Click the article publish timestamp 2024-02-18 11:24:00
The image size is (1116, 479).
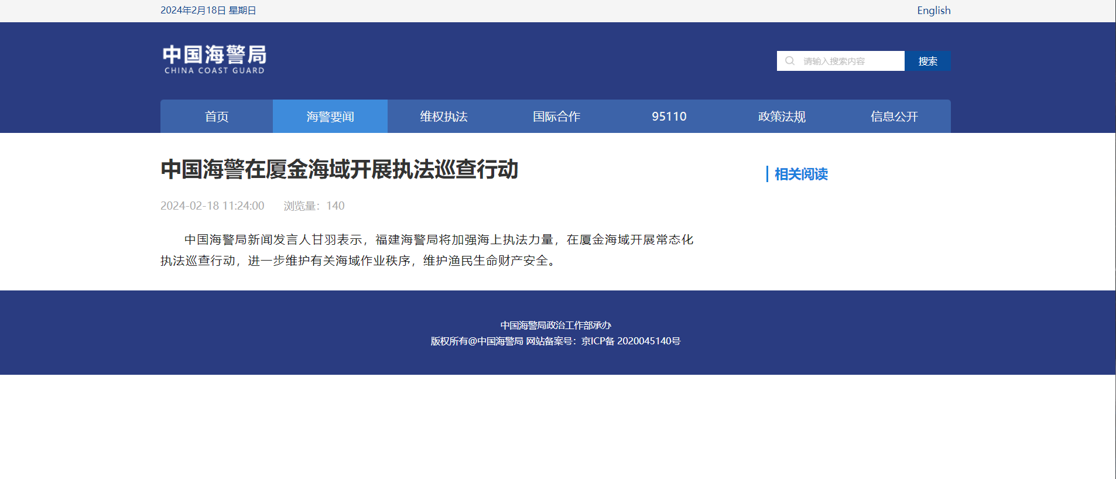(213, 206)
